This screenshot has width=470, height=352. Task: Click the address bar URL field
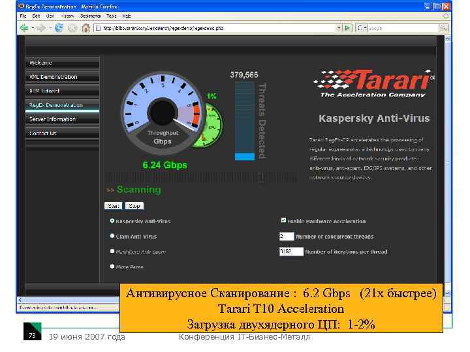(219, 28)
